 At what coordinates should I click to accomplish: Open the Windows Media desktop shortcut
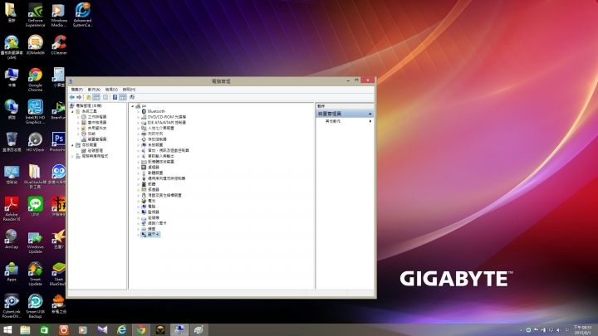coord(59,14)
